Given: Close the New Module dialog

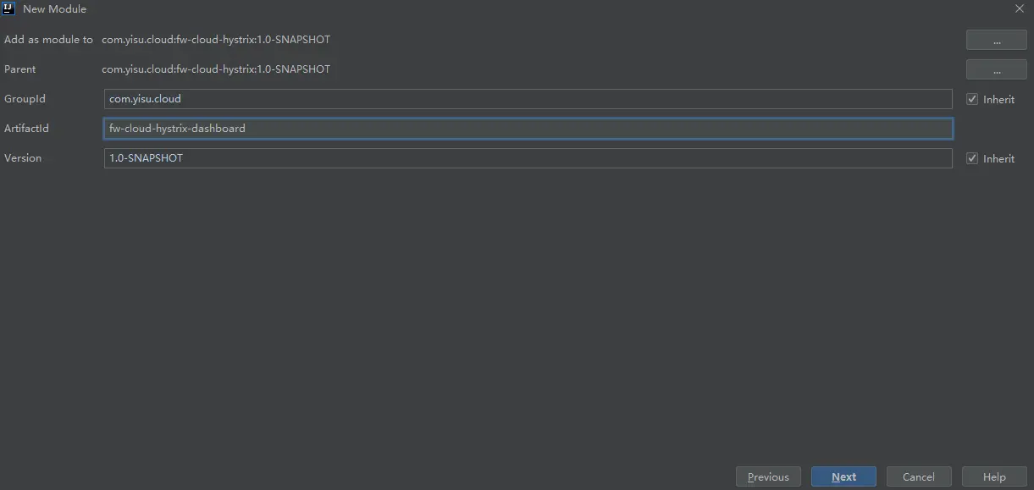Looking at the screenshot, I should tap(1019, 9).
